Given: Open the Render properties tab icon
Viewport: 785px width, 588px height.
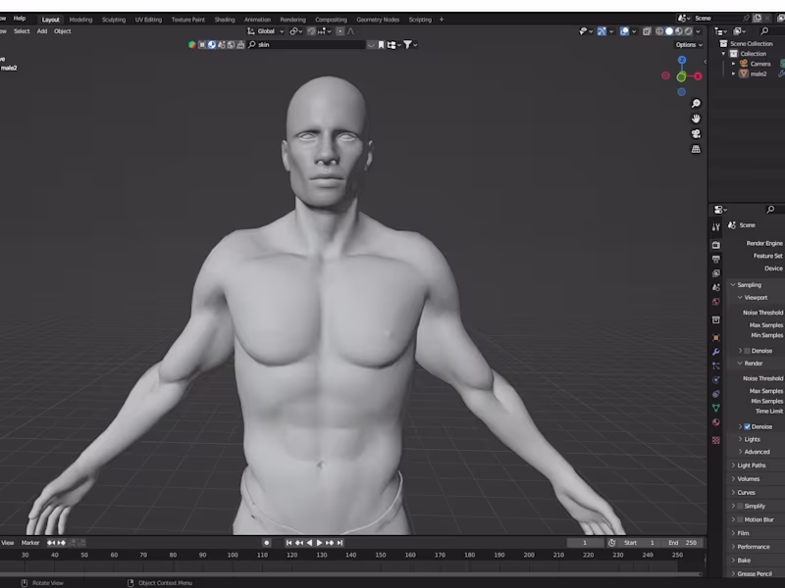Looking at the screenshot, I should click(716, 244).
